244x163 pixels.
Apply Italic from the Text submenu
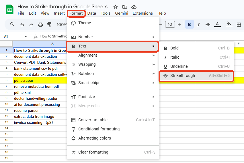pos(197,57)
